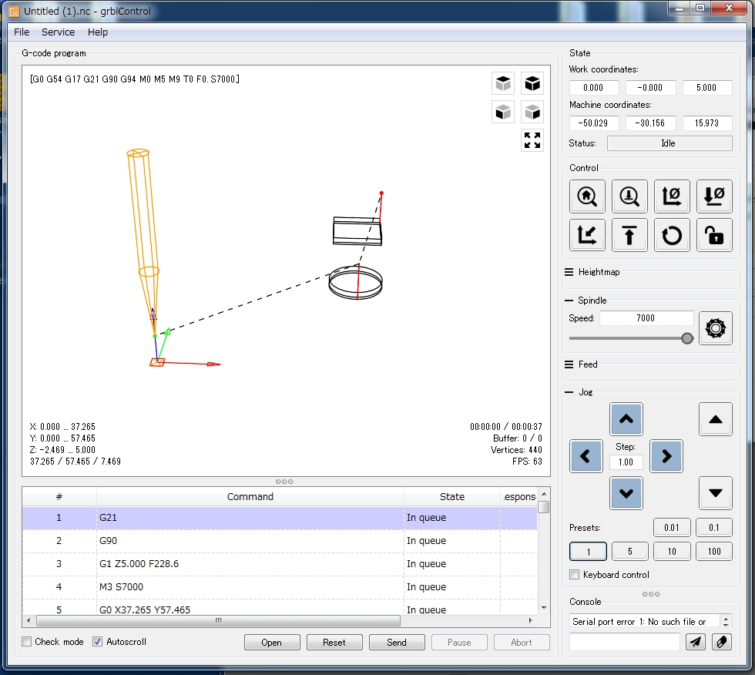
Task: Jog Z down with the black triangle
Action: [716, 493]
